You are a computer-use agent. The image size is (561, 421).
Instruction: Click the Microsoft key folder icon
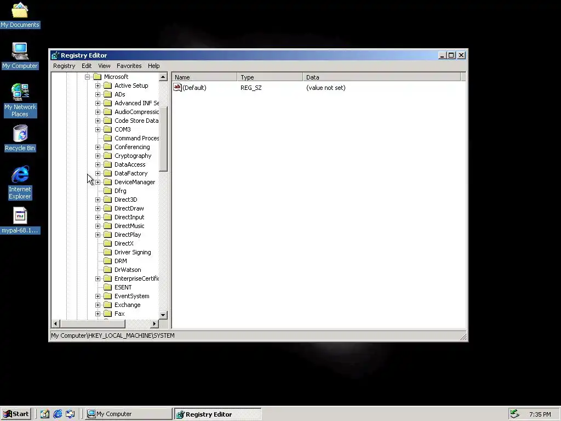[x=98, y=77]
